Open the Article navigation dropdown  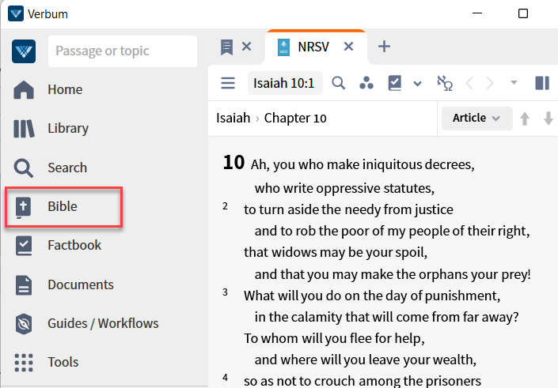point(476,119)
